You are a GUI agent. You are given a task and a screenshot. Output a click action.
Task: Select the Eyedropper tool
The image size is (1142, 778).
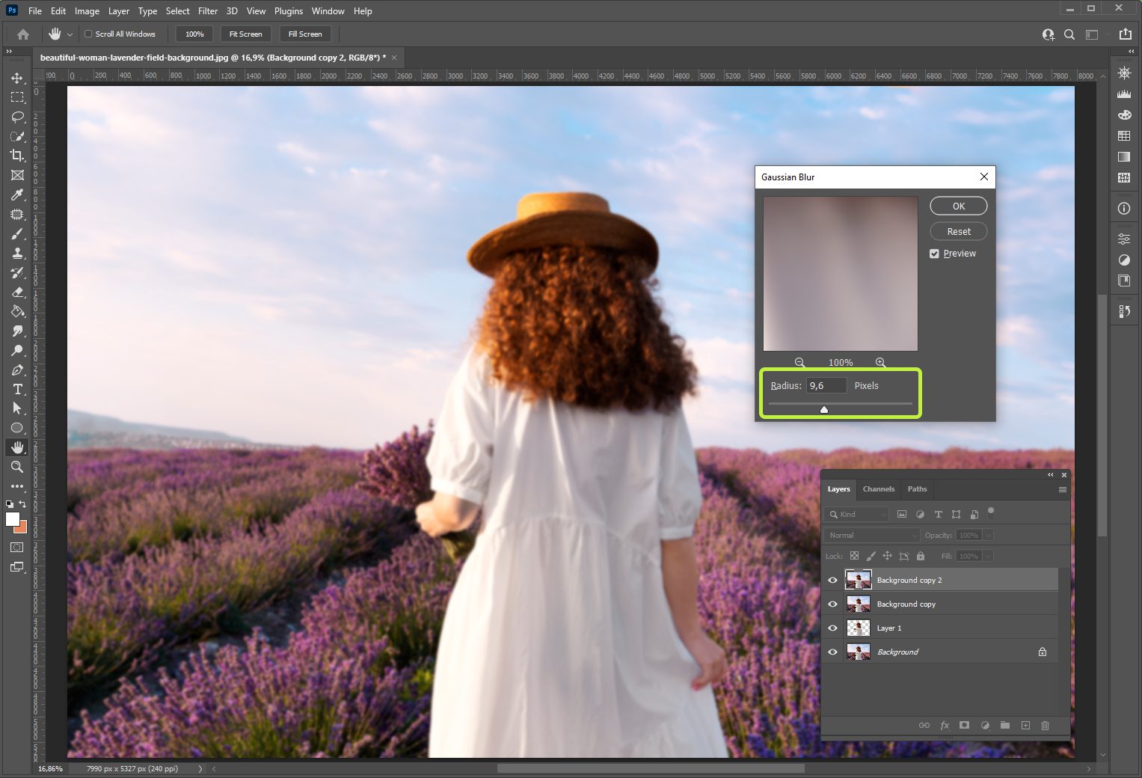coord(17,194)
